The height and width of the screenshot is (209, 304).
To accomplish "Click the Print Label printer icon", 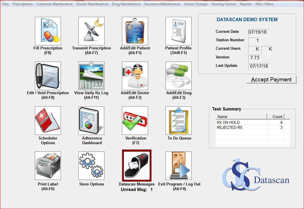I will tap(48, 166).
